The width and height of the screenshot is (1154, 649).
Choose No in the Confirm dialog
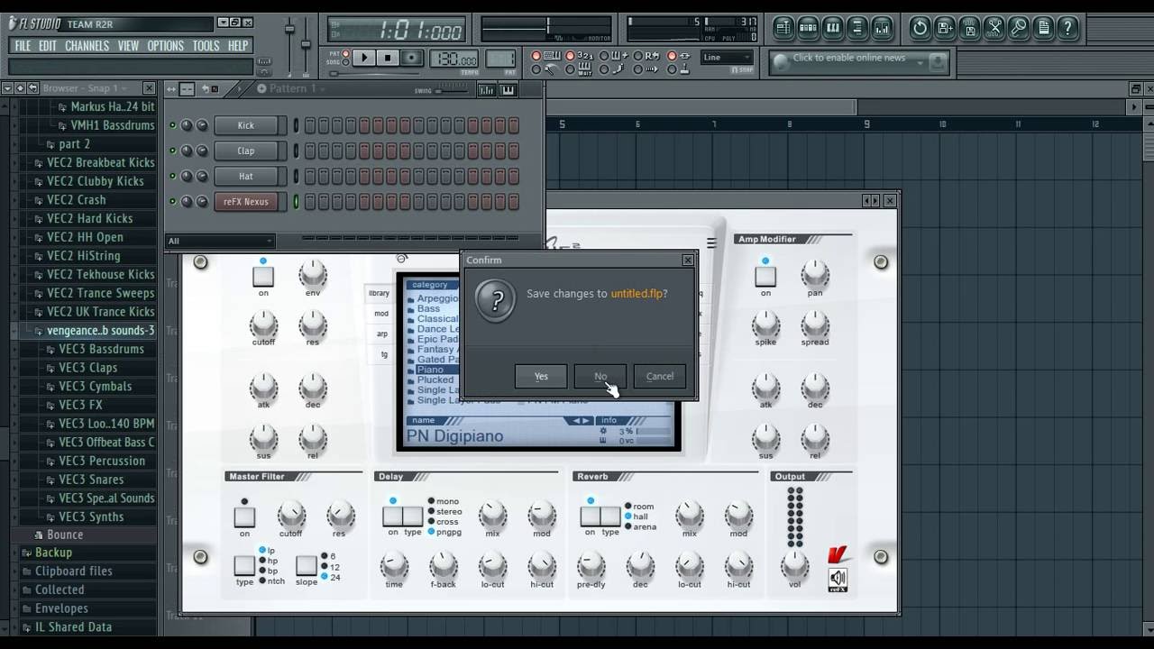click(600, 376)
